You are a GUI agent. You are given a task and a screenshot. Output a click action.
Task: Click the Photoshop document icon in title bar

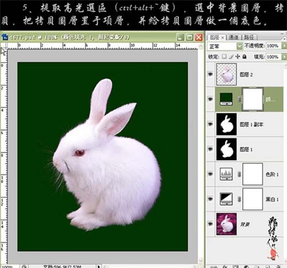pos(5,37)
